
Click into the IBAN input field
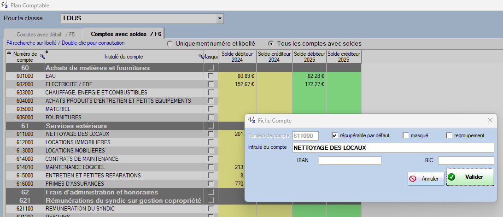(350, 160)
